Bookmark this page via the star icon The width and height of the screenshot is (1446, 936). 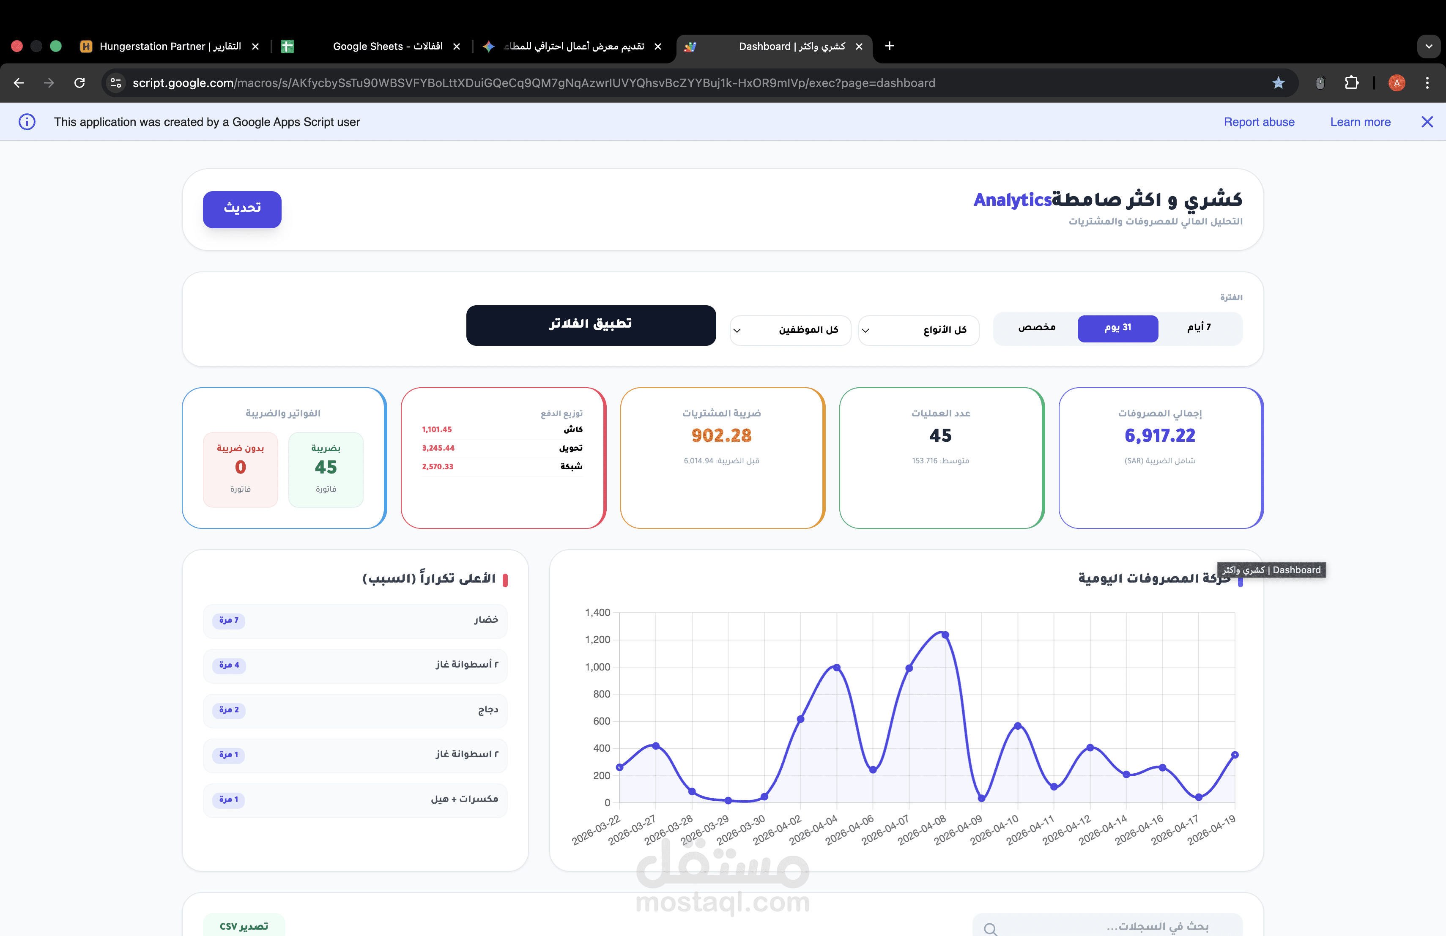pyautogui.click(x=1278, y=83)
